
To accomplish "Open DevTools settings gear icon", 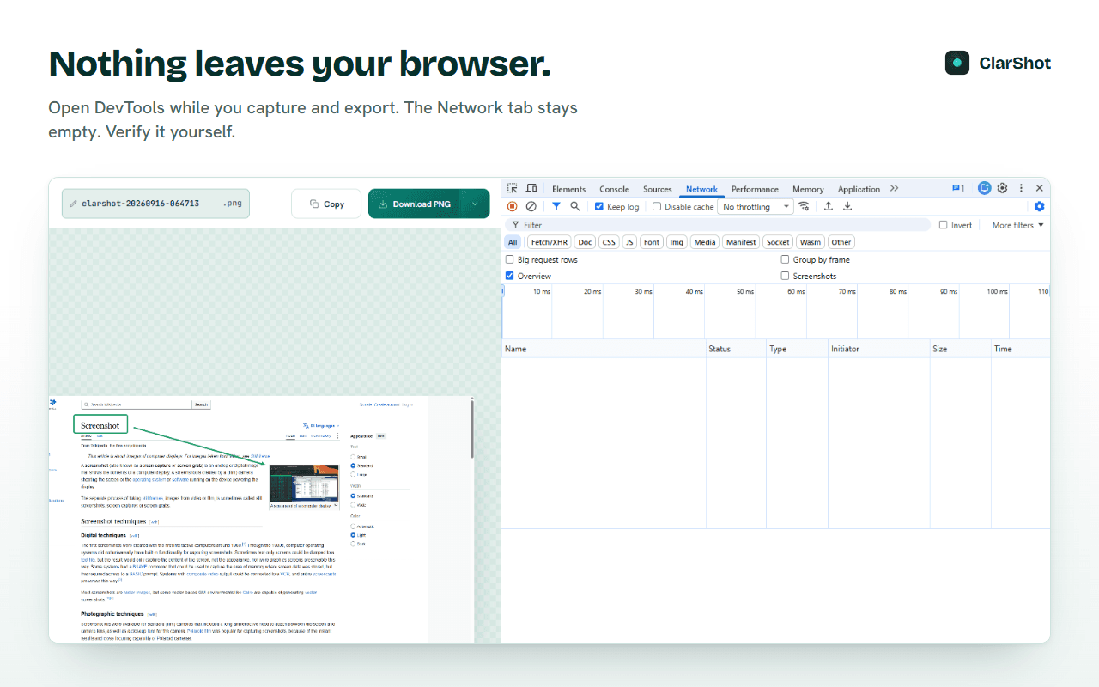I will click(x=1002, y=188).
